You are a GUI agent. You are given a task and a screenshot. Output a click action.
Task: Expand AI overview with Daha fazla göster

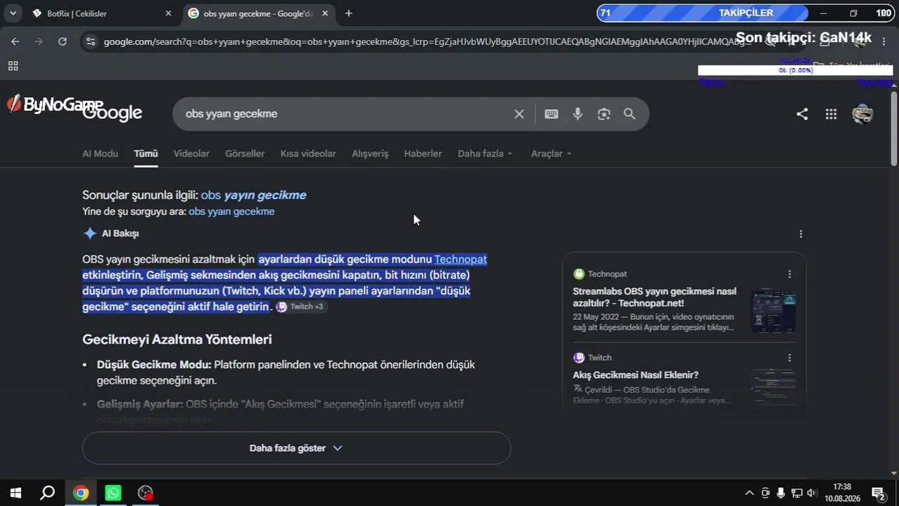296,448
